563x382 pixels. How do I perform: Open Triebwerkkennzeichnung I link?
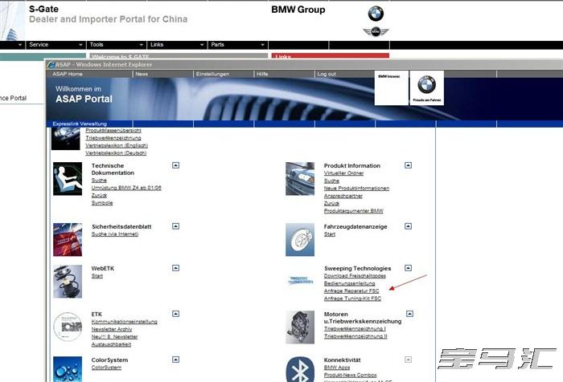[355, 328]
